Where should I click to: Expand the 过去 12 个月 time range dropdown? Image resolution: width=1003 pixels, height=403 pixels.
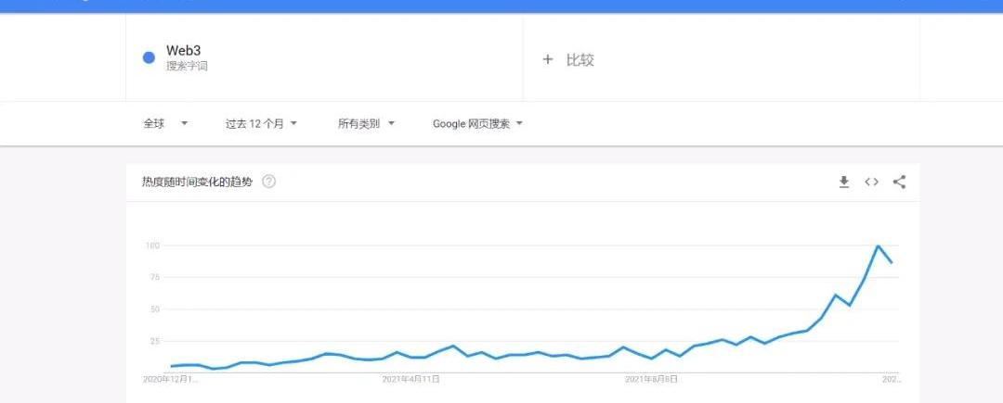(261, 123)
